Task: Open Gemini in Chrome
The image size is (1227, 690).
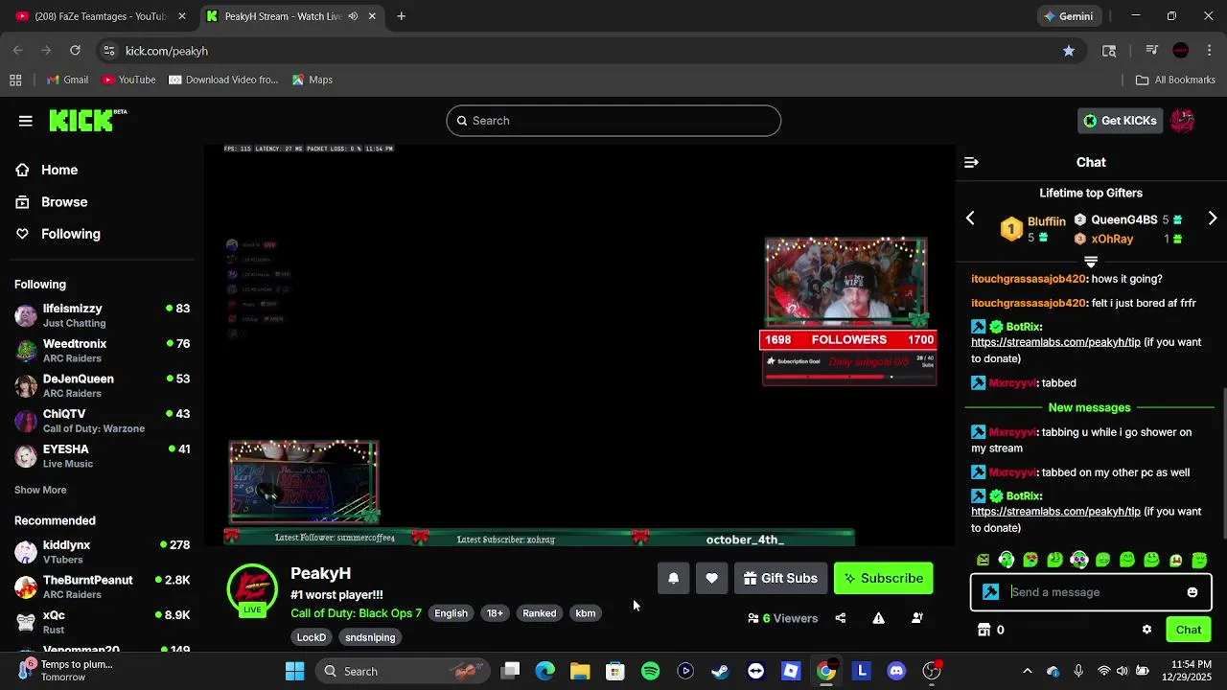Action: 1069,16
